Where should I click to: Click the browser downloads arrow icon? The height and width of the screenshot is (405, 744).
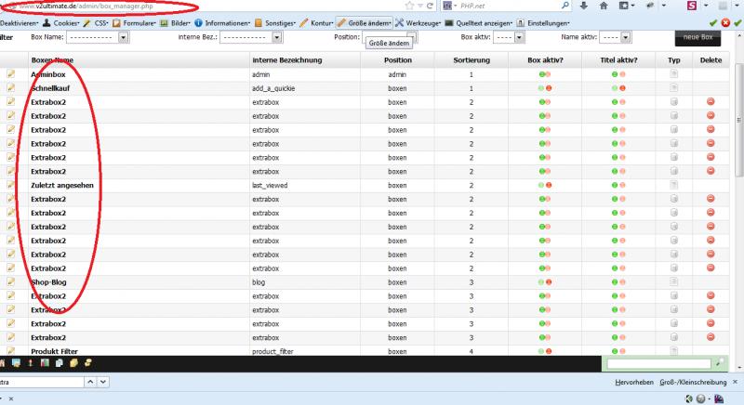(x=583, y=6)
